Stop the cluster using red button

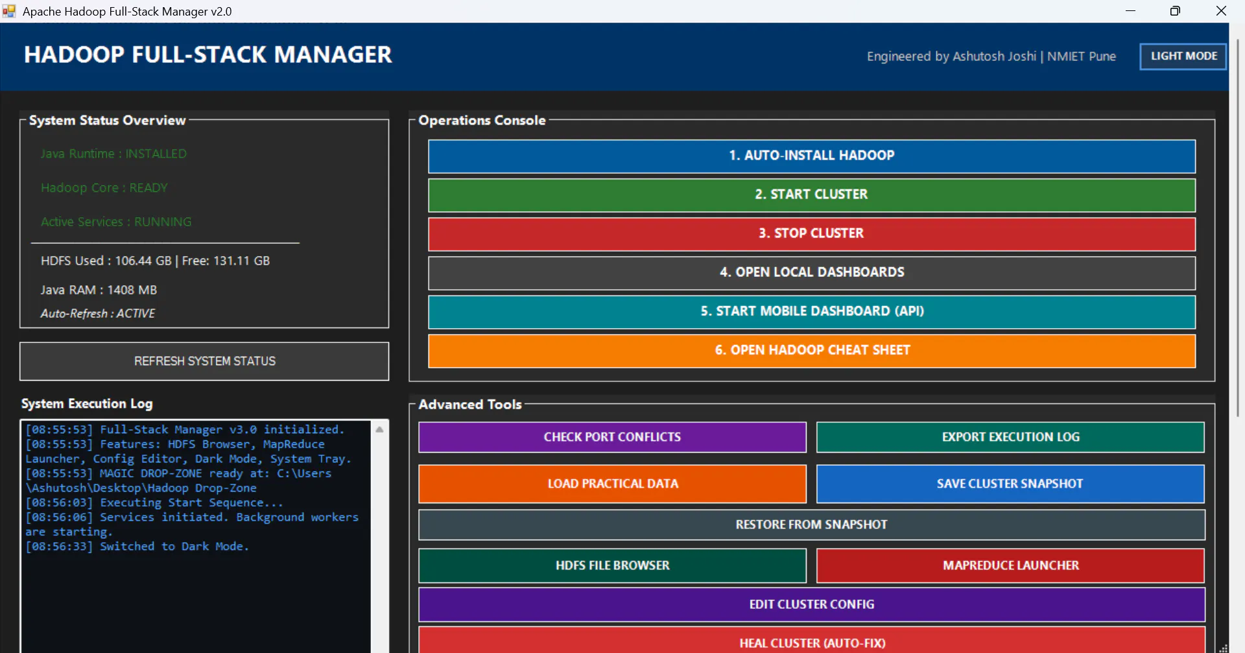pos(812,233)
